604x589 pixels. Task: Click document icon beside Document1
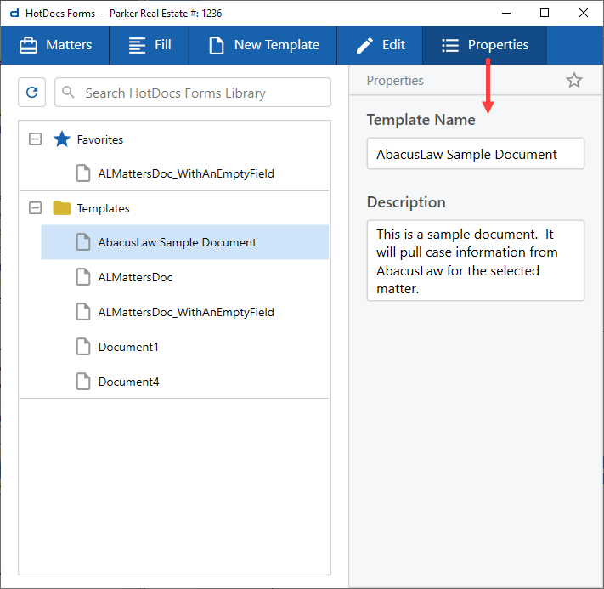(82, 347)
